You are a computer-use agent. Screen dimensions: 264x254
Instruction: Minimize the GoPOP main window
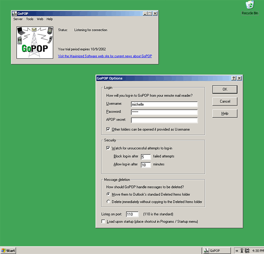(x=145, y=13)
